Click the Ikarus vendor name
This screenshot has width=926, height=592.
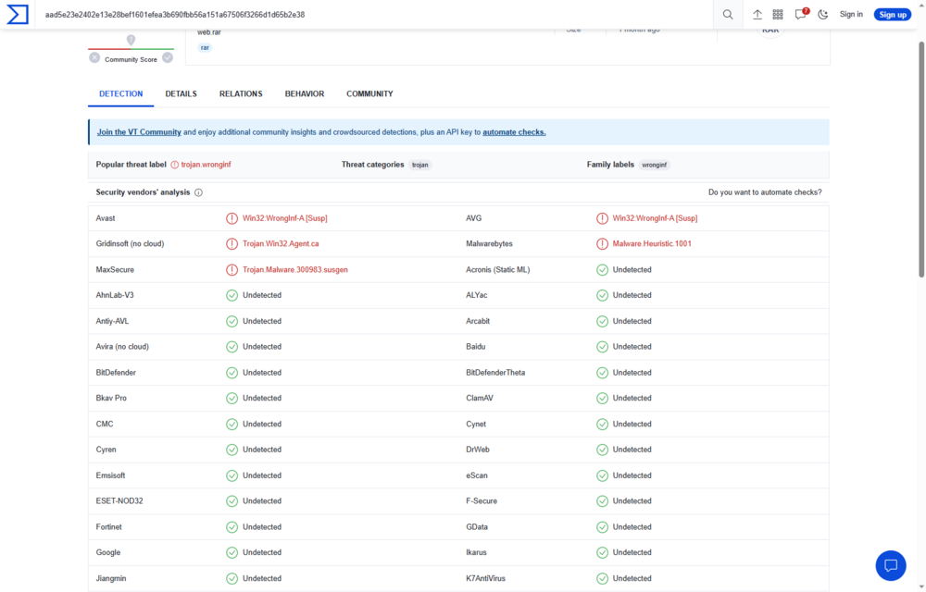(476, 552)
